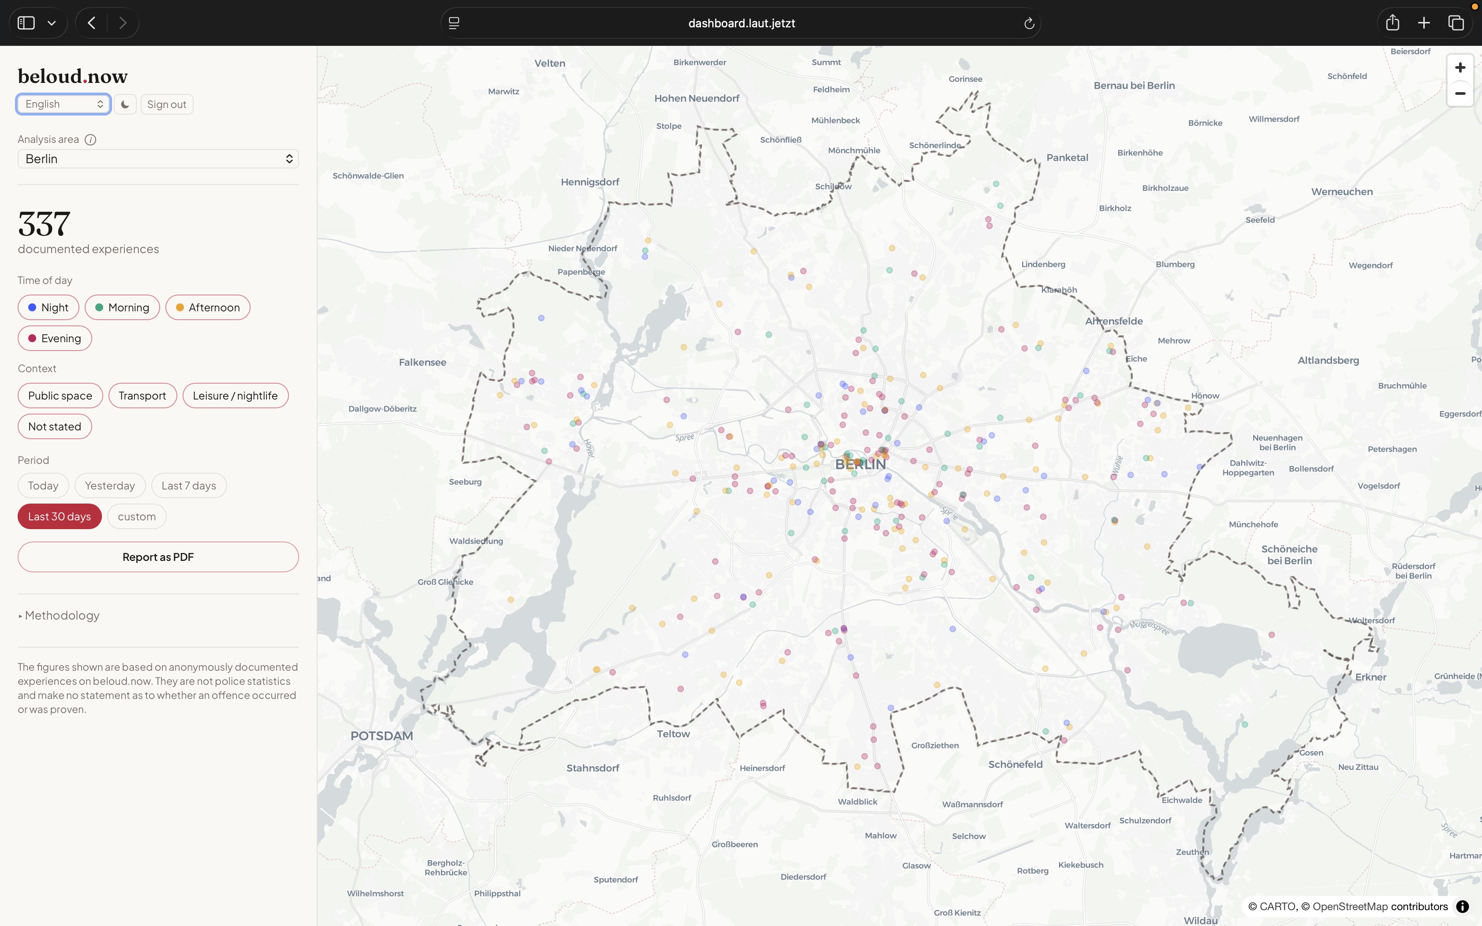The width and height of the screenshot is (1482, 926).
Task: Go back to the previous page
Action: pyautogui.click(x=91, y=22)
